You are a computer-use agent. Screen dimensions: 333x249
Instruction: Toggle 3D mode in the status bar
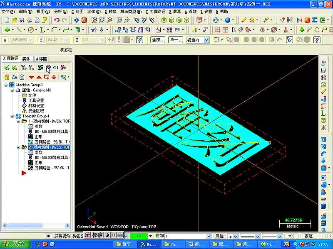click(x=48, y=236)
